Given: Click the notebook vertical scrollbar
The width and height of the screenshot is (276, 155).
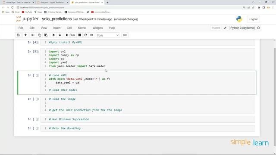Looking at the screenshot, I should click(x=275, y=96).
